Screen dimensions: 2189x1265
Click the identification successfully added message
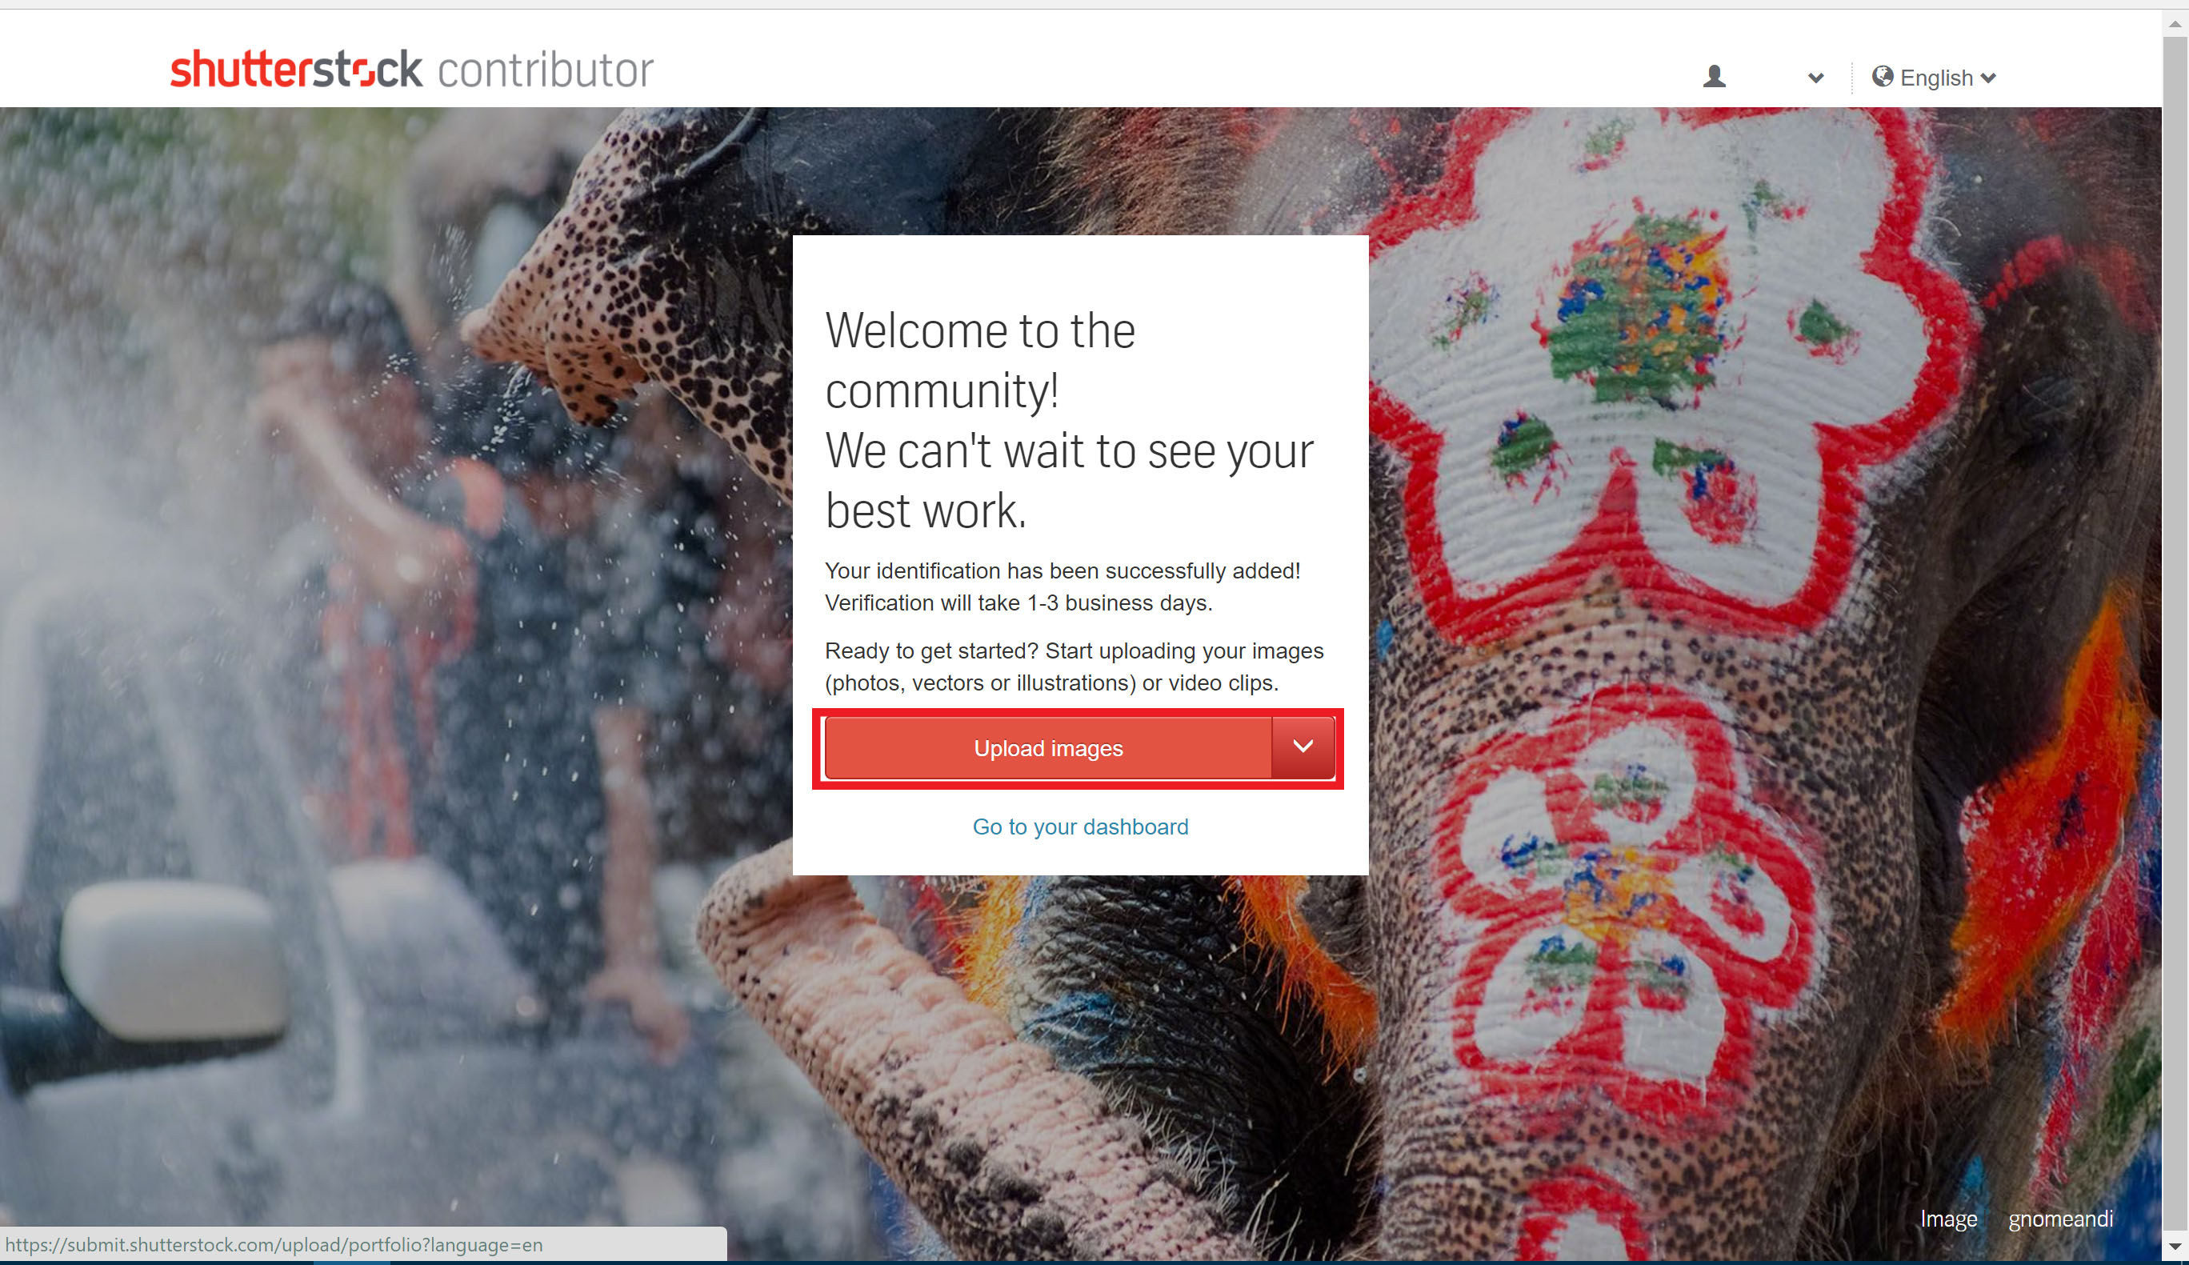click(1062, 586)
